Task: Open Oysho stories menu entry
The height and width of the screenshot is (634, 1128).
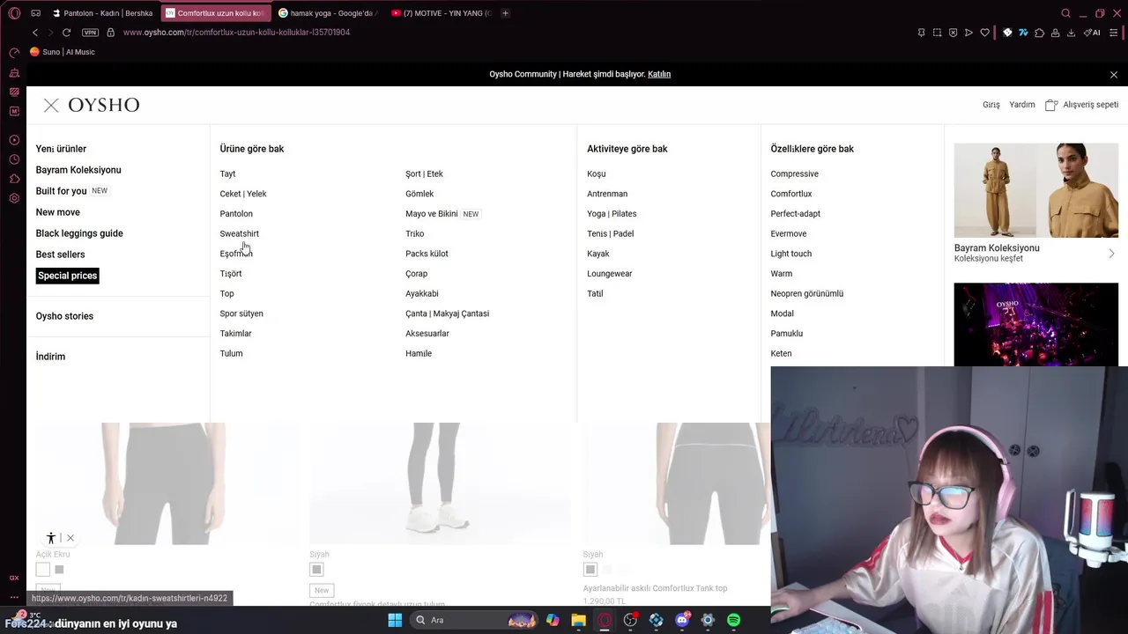Action: [64, 316]
